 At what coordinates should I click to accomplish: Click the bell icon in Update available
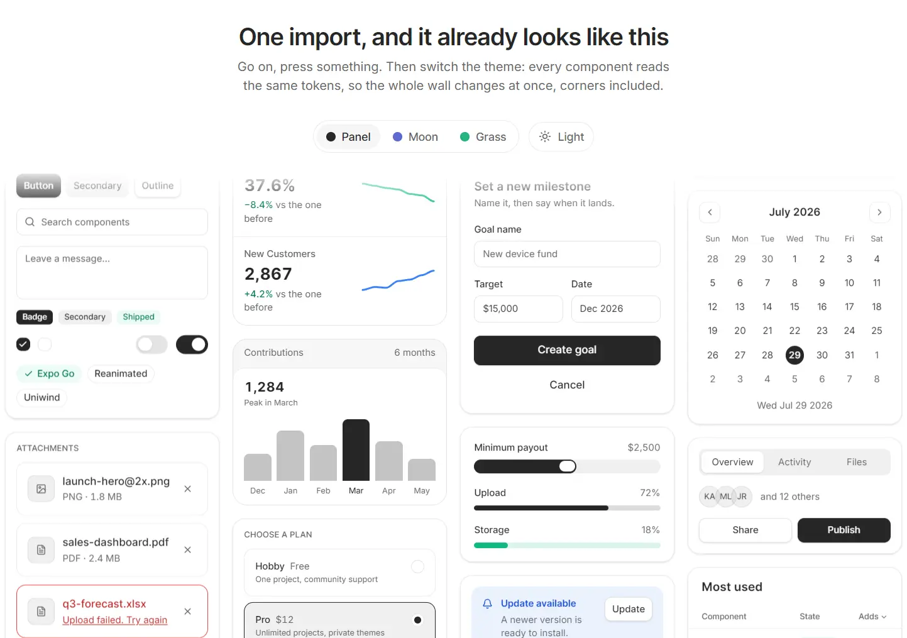(x=487, y=603)
